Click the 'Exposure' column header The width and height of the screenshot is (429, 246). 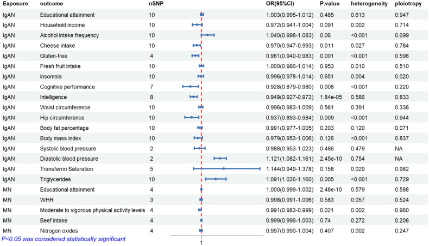pyautogui.click(x=15, y=4)
